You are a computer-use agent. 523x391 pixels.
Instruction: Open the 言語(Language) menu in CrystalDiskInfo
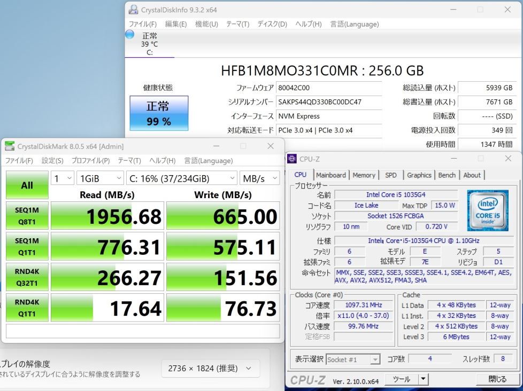pos(355,24)
